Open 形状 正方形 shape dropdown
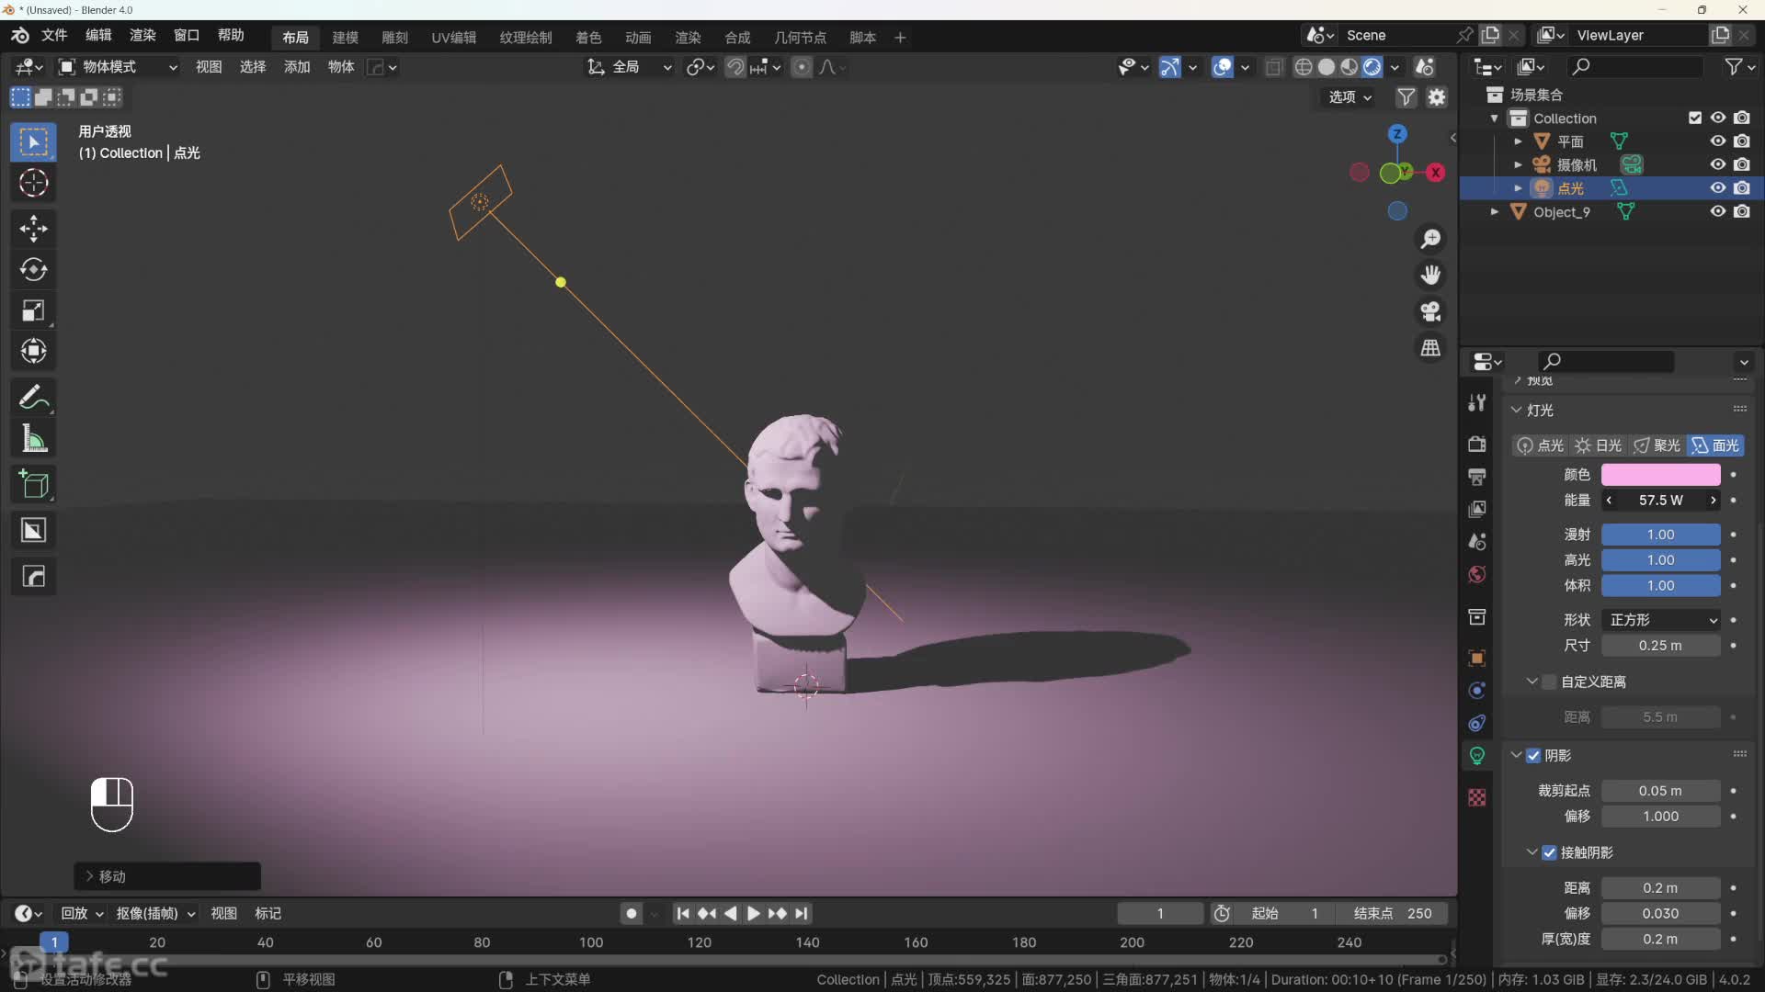This screenshot has width=1765, height=992. pyautogui.click(x=1661, y=620)
